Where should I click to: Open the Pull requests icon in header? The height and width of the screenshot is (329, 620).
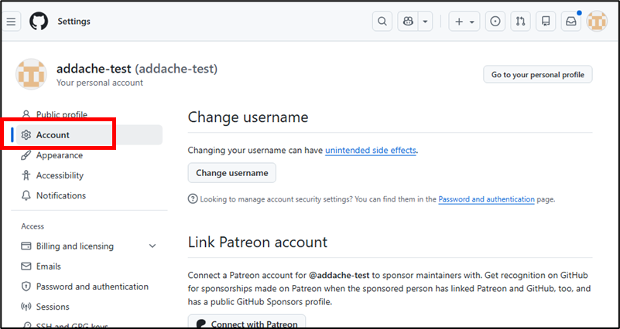(x=521, y=22)
